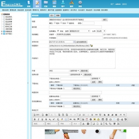Click the Source button in the editor toolbar

36,115
